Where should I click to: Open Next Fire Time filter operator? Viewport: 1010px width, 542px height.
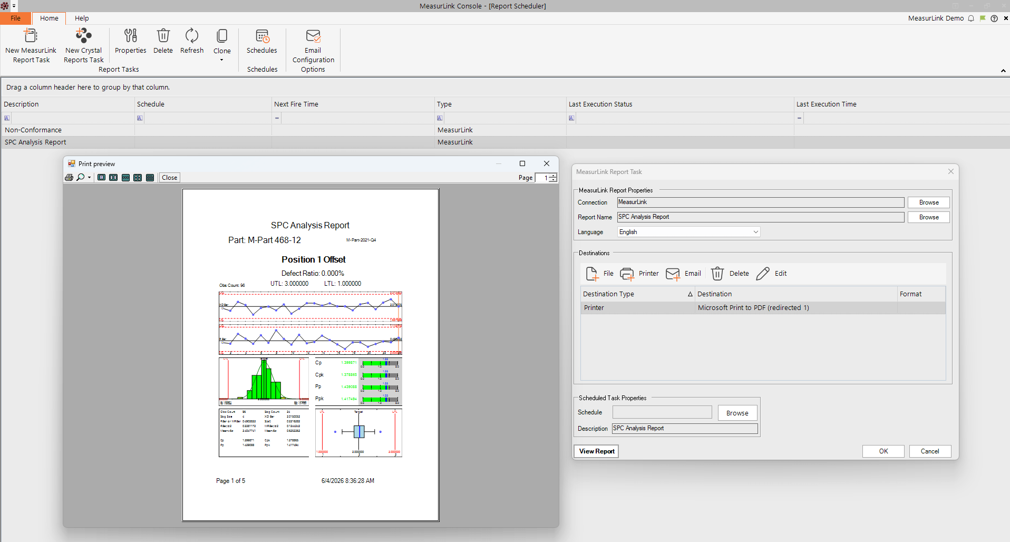[x=277, y=118]
